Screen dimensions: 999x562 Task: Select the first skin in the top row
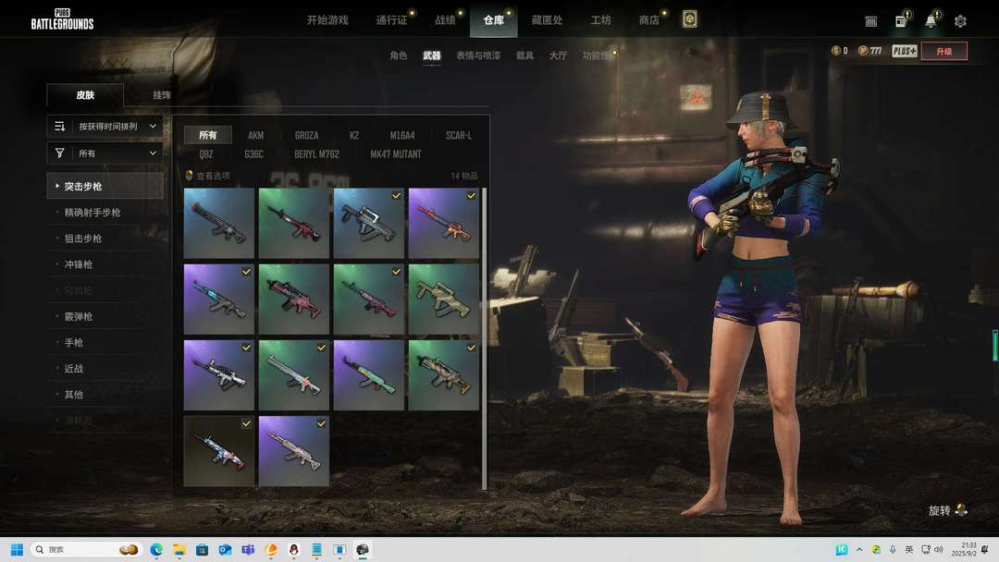coord(218,223)
